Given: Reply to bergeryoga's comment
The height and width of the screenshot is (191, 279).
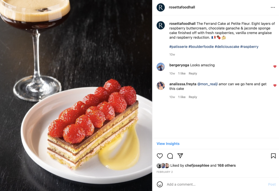Looking at the screenshot, I should pos(193,73).
